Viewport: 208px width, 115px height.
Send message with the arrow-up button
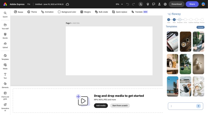pos(198,106)
